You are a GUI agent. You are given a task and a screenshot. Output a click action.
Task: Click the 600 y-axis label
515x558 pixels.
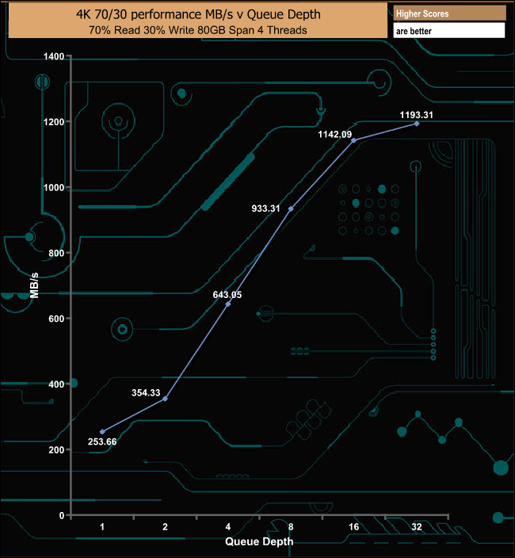pyautogui.click(x=56, y=319)
